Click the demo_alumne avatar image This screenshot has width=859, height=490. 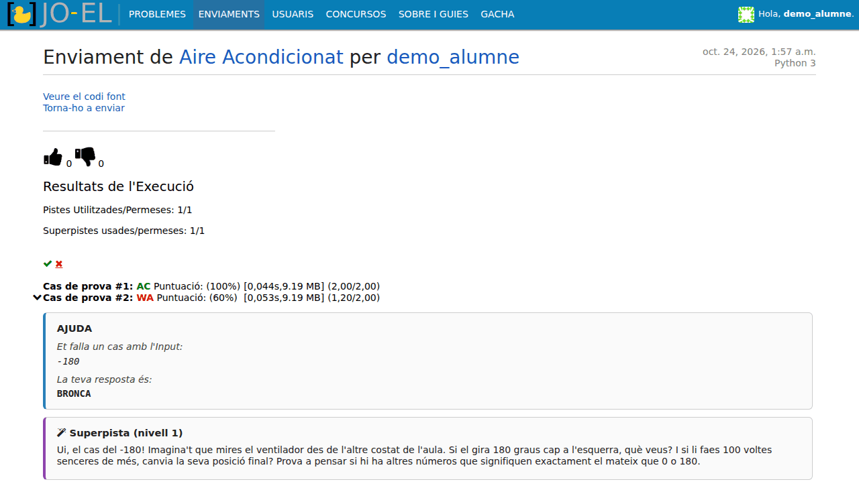pos(746,15)
